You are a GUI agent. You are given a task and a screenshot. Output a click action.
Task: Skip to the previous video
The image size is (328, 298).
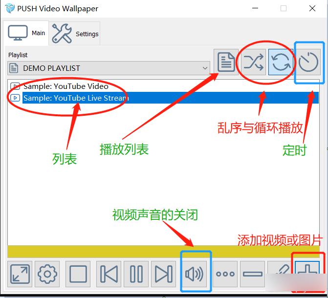pos(109,274)
